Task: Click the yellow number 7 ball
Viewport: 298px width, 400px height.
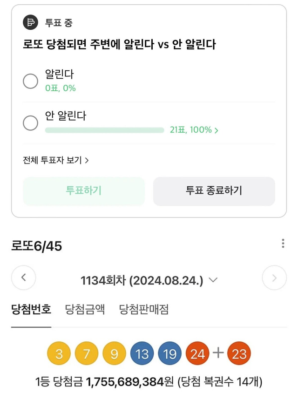Action: tap(87, 353)
